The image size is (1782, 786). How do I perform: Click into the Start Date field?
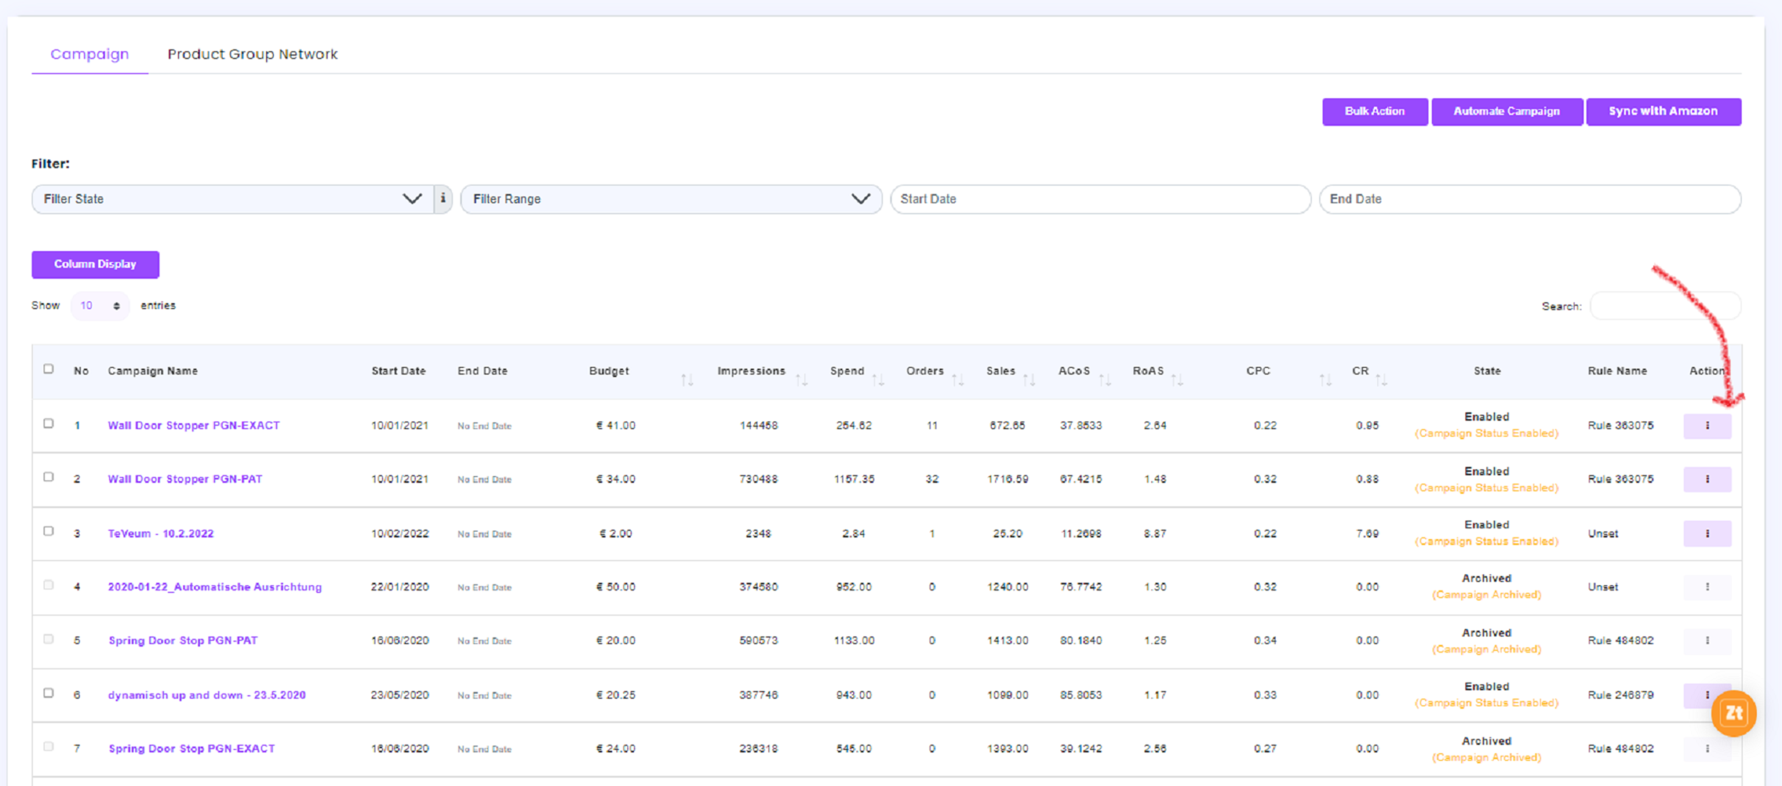(1100, 199)
